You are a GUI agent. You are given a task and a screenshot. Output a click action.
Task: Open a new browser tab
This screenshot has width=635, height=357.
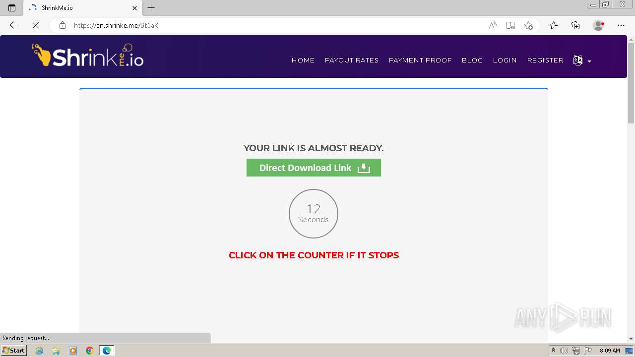coord(151,8)
